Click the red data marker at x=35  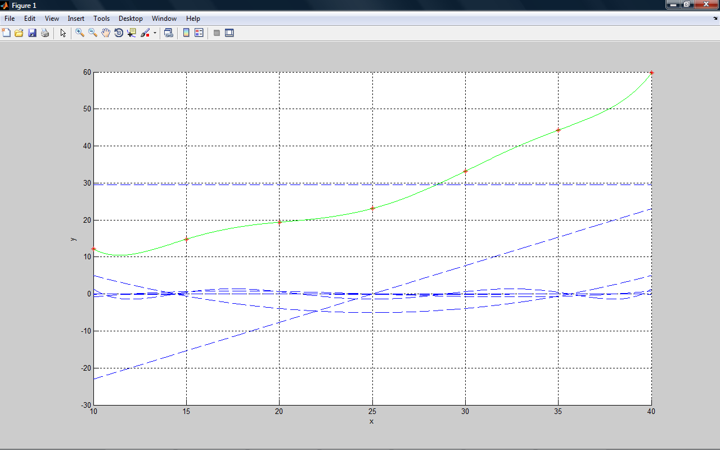[558, 130]
